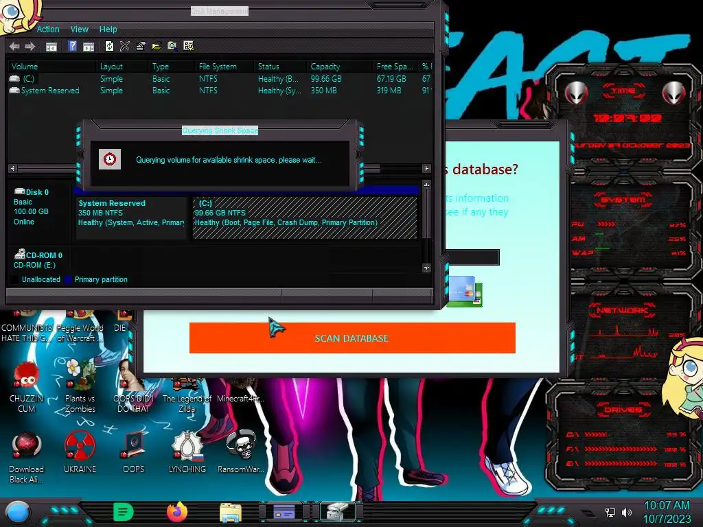Click the down arrow of the disk pane scrollbar
Image resolution: width=703 pixels, height=527 pixels.
pyautogui.click(x=426, y=268)
